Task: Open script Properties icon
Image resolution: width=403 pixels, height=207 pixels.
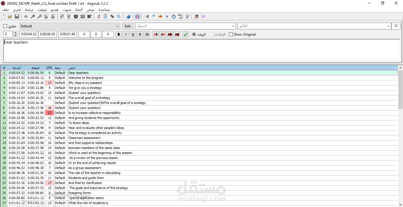Action: pyautogui.click(x=105, y=16)
